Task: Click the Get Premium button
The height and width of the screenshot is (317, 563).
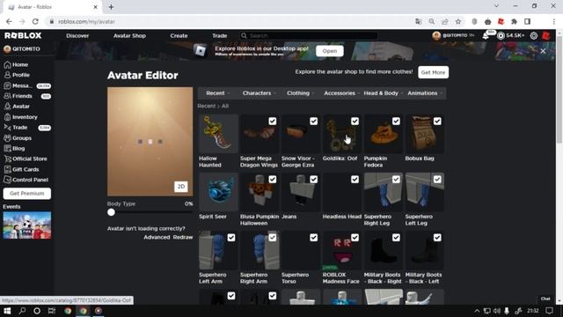Action: point(27,194)
